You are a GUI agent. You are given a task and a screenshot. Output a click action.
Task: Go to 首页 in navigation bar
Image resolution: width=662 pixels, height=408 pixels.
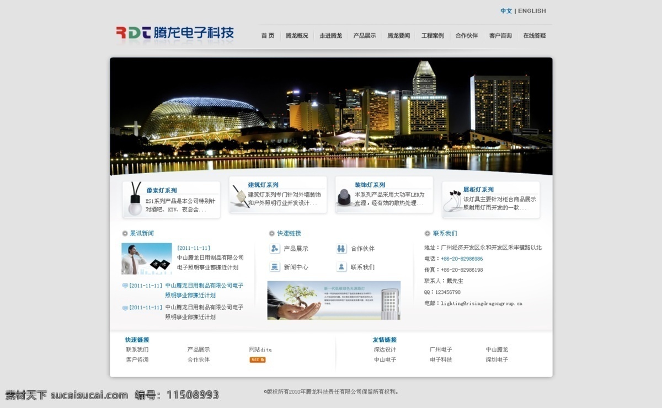[x=268, y=35]
